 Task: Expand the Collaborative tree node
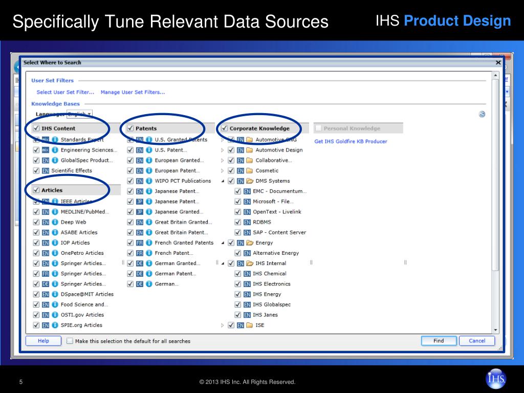pos(222,160)
